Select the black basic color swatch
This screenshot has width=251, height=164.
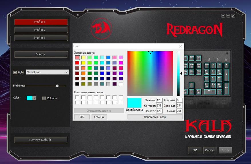[77, 84]
